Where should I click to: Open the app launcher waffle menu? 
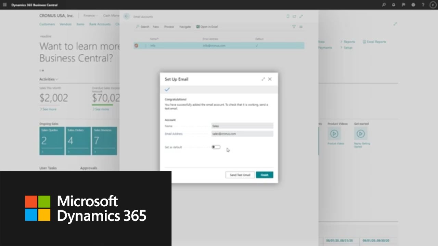point(5,5)
